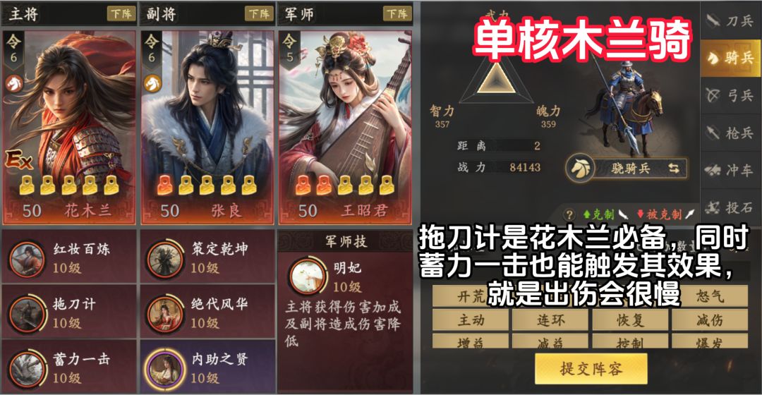Switch troop type with 骁骑兵 swap arrows

(x=674, y=168)
